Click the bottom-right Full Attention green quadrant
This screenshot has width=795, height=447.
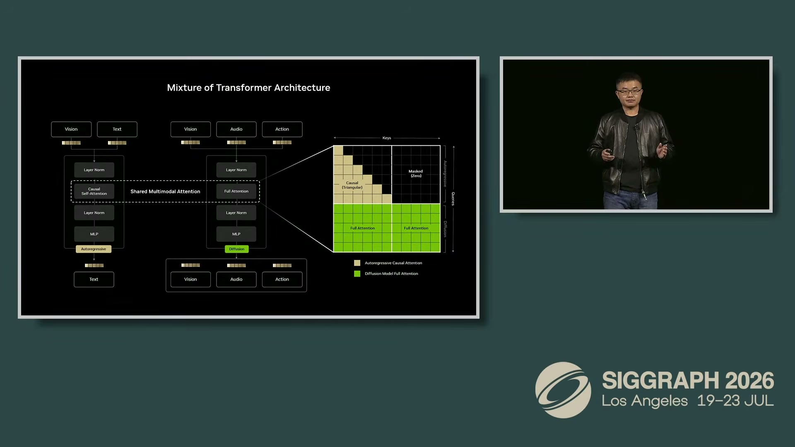[x=416, y=228]
